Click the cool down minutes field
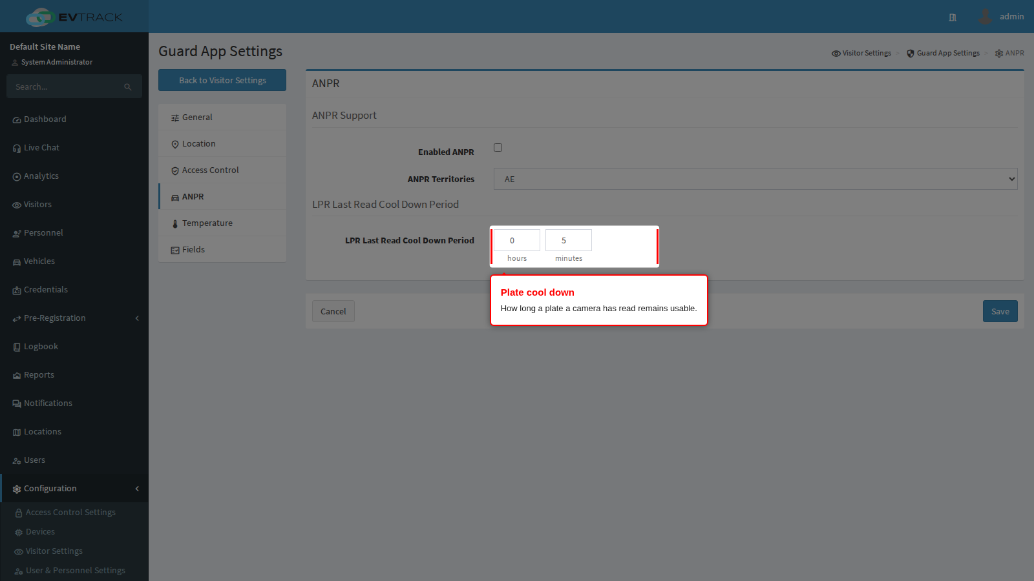Screen dimensions: 1034x581 click(x=569, y=240)
